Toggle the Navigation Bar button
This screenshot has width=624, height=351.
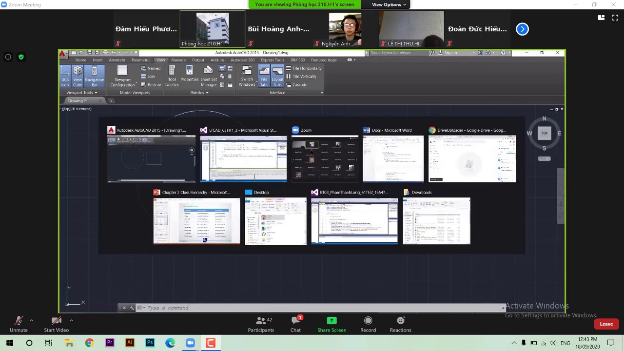click(94, 77)
